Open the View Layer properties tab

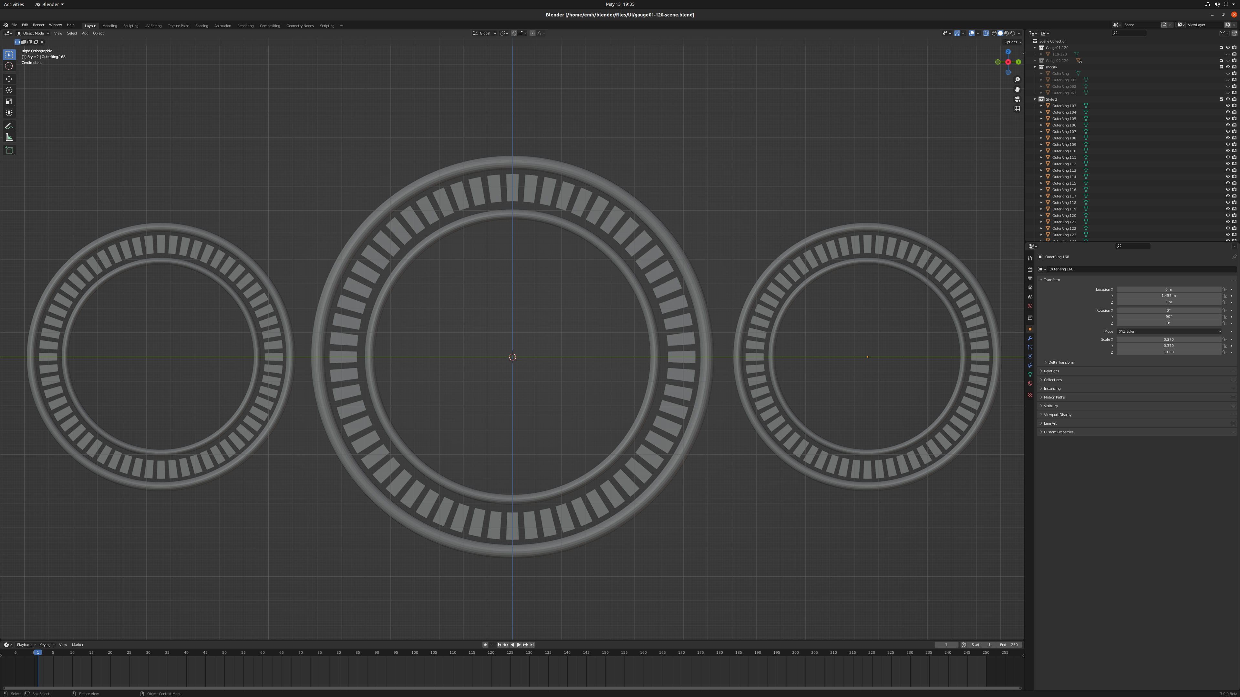(1030, 288)
